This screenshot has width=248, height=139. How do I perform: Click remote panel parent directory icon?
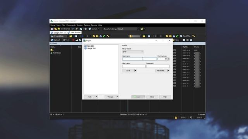point(167,36)
